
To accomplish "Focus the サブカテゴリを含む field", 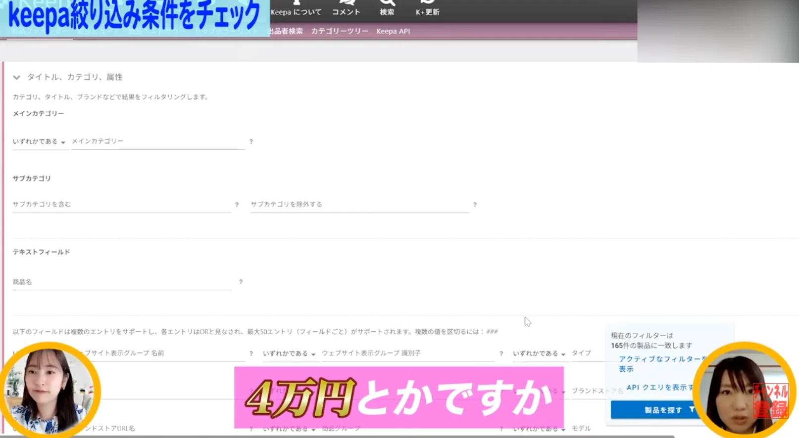I will (122, 205).
